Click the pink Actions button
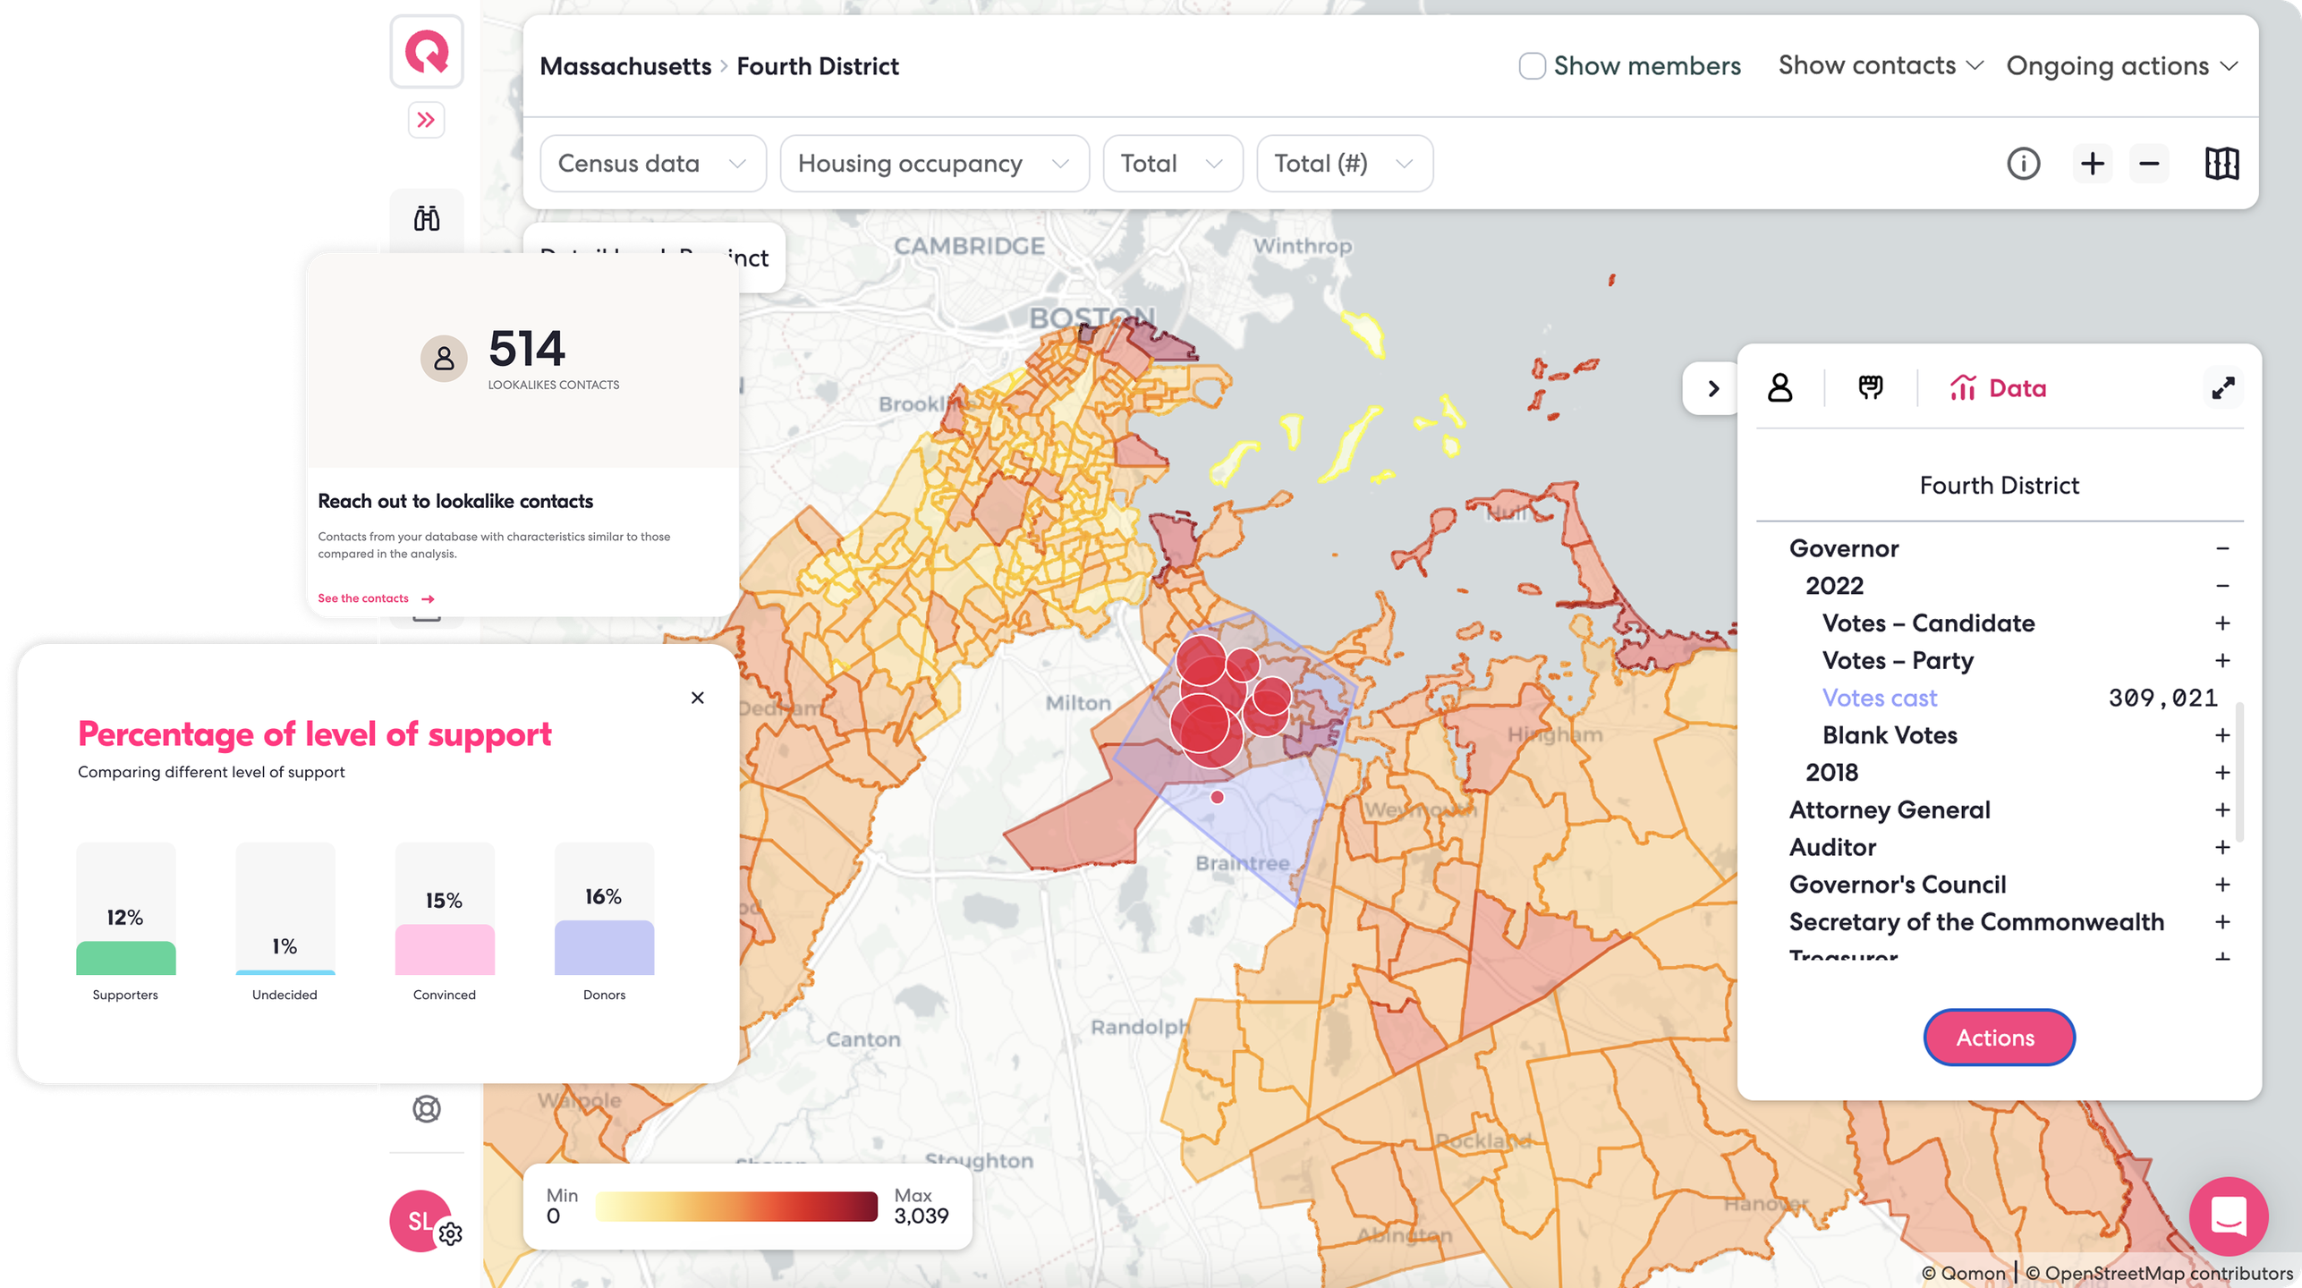This screenshot has width=2302, height=1288. 1998,1038
